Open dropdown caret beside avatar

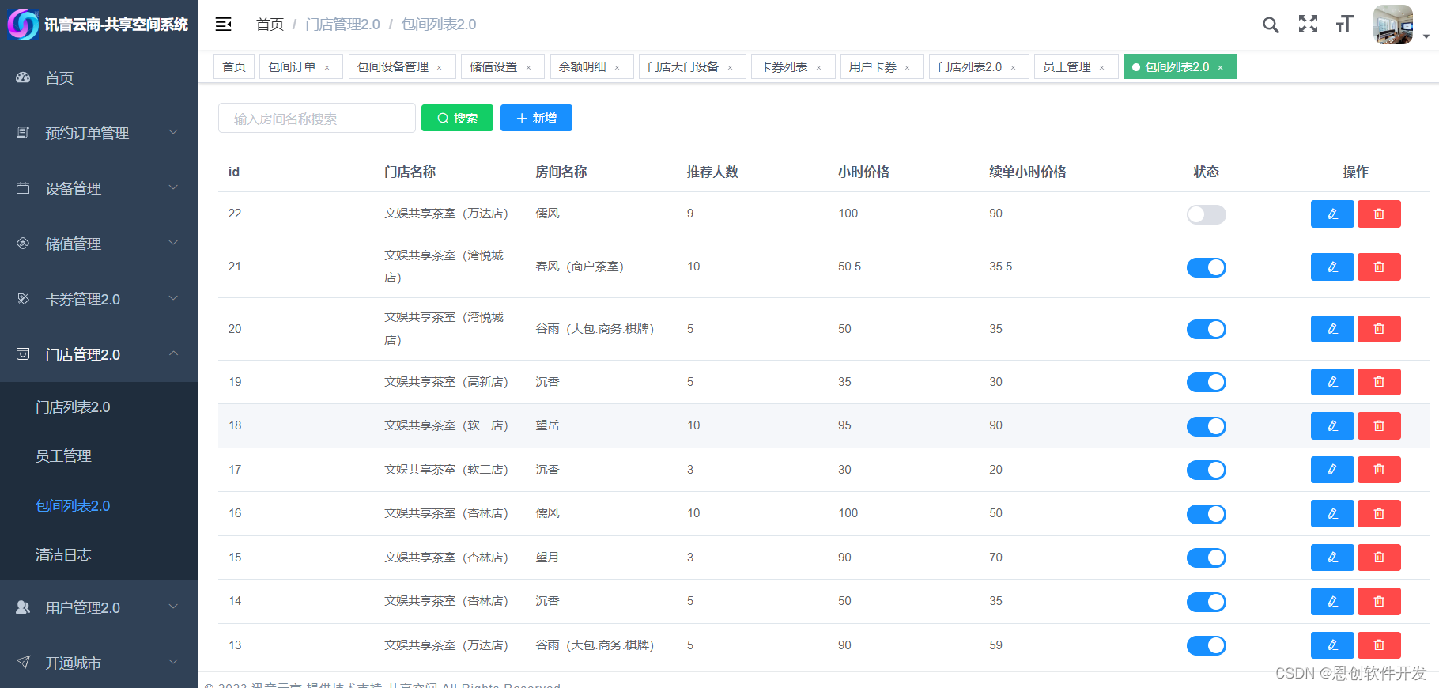pyautogui.click(x=1426, y=36)
